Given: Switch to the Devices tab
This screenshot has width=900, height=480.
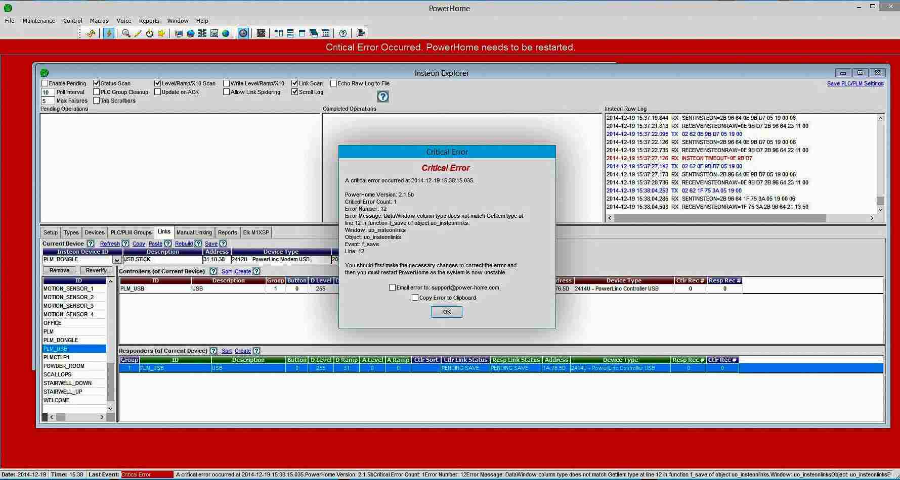Looking at the screenshot, I should (x=95, y=232).
